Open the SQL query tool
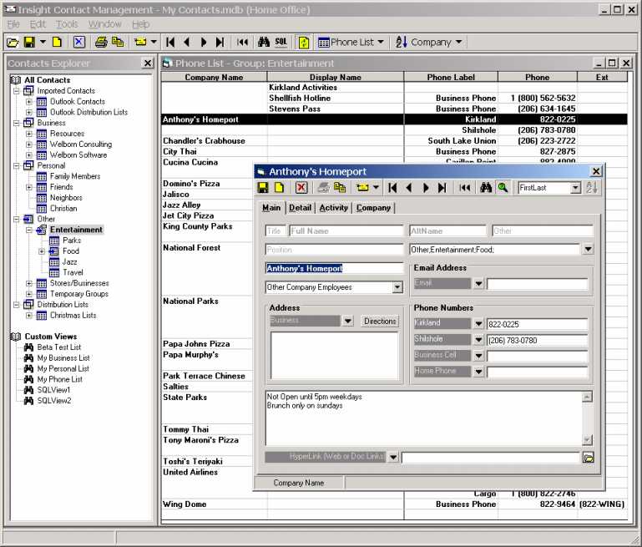 281,42
